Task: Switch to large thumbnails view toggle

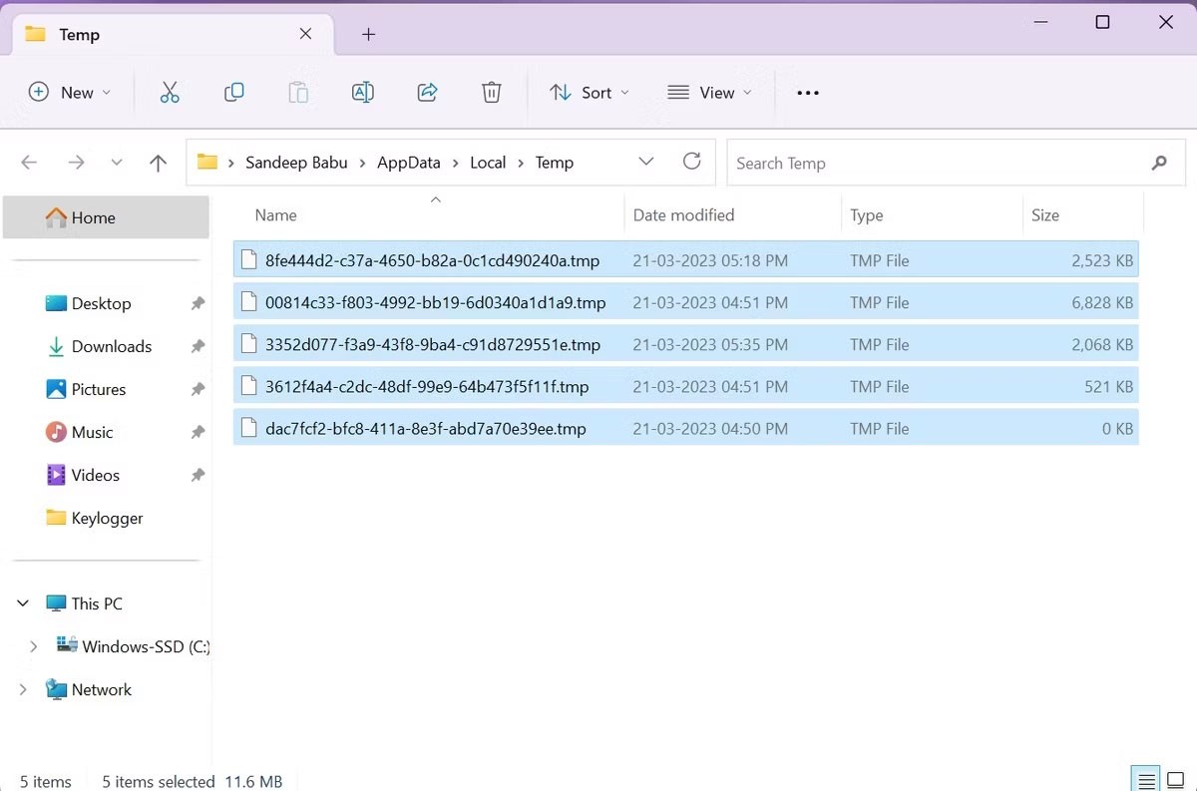Action: point(1176,780)
